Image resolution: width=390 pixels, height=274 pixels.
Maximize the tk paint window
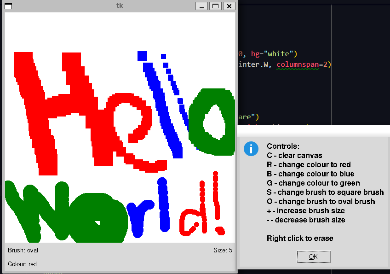pyautogui.click(x=215, y=6)
